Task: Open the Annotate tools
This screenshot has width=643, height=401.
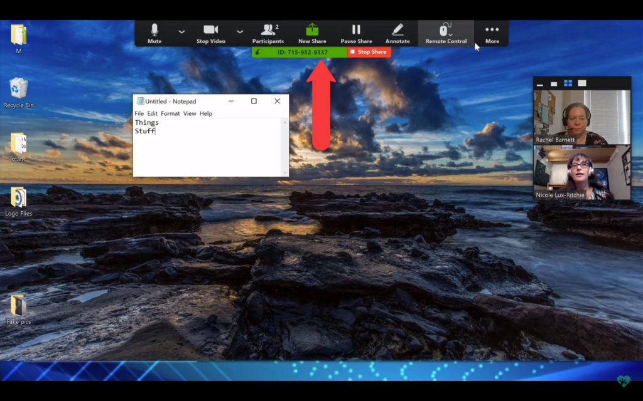Action: pyautogui.click(x=397, y=33)
